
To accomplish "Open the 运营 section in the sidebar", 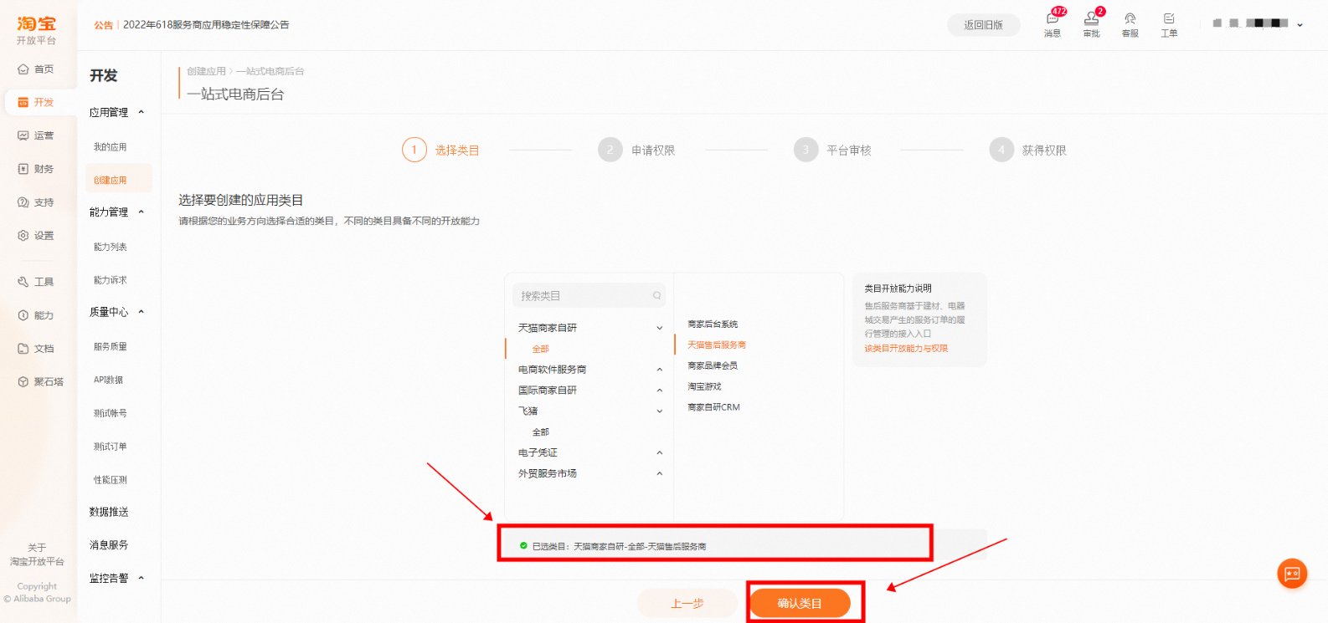I will coord(36,135).
